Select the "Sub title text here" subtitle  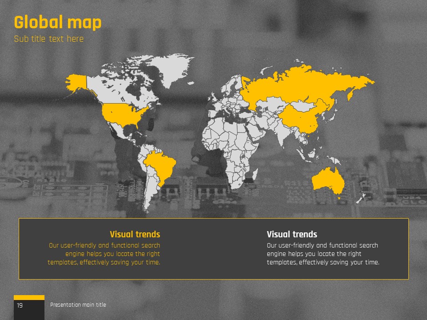pyautogui.click(x=49, y=39)
